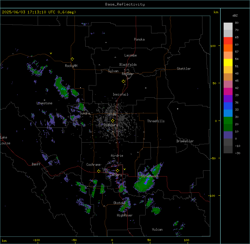Select the bright green 20–30 dBZ legend swatch

(228, 121)
